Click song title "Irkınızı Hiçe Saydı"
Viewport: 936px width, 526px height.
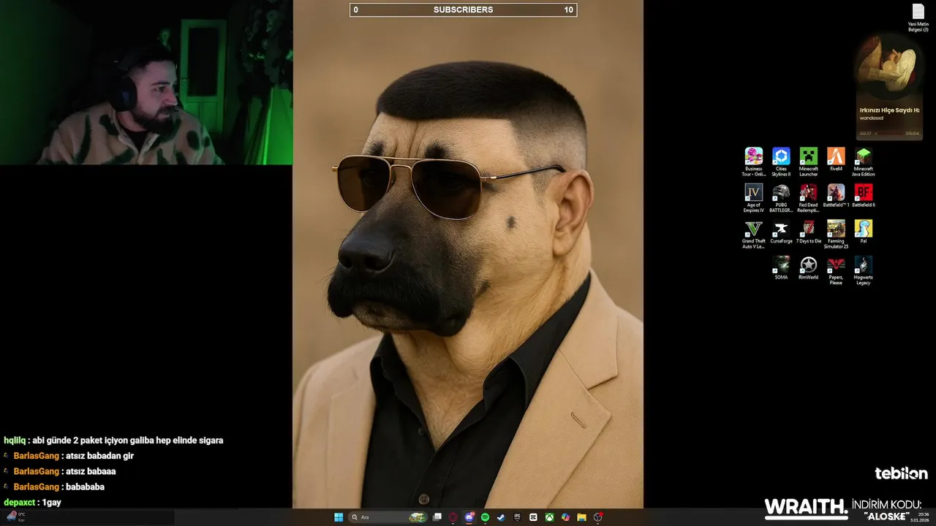click(889, 110)
